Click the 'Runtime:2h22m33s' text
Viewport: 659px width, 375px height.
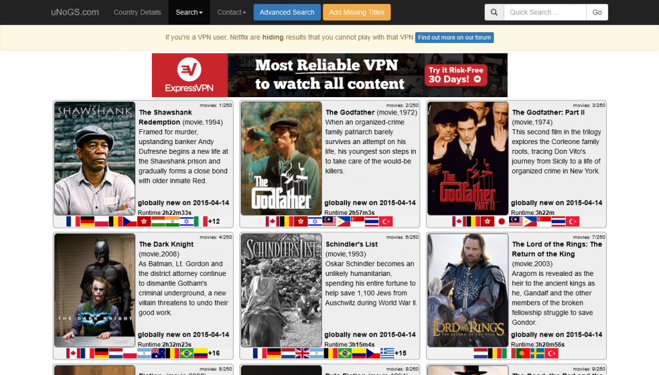click(164, 212)
